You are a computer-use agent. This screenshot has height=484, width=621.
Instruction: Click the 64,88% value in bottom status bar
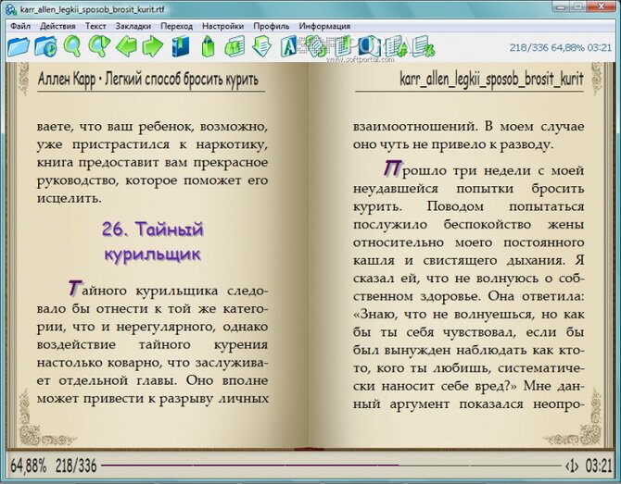pos(28,465)
